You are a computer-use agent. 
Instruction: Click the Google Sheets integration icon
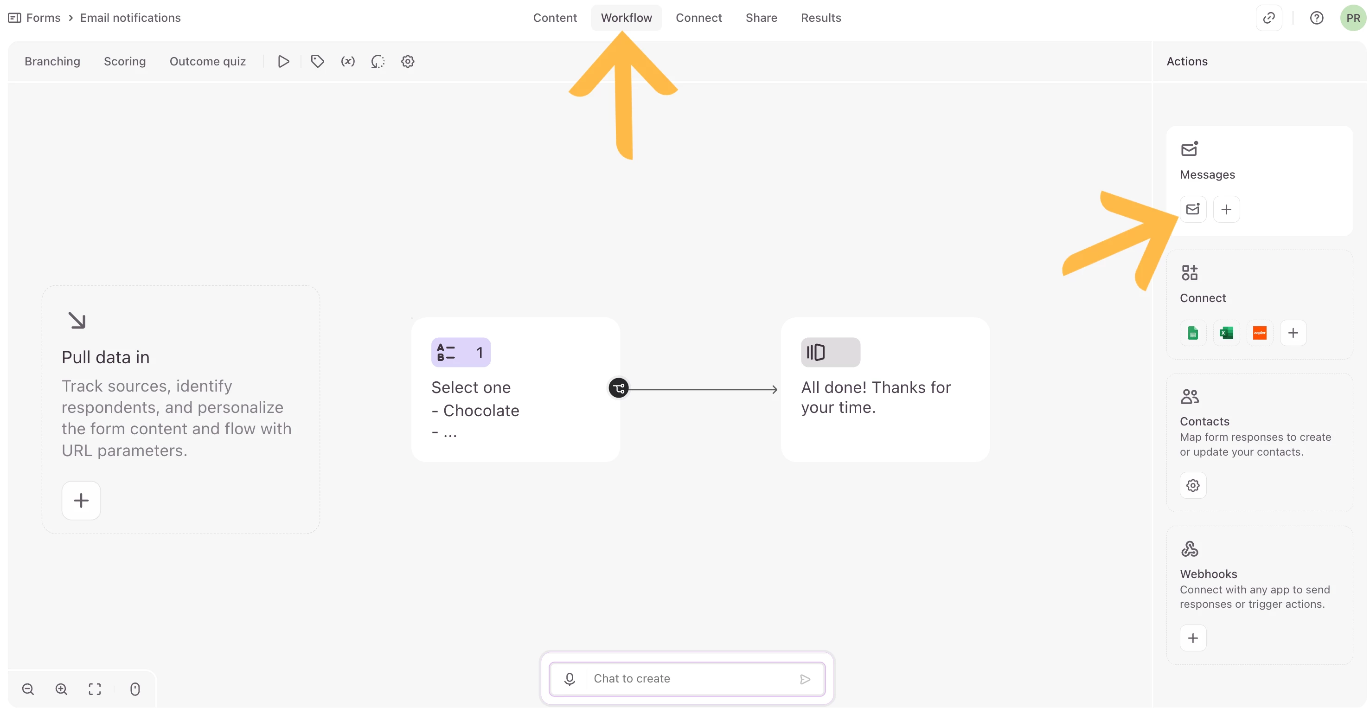tap(1192, 333)
